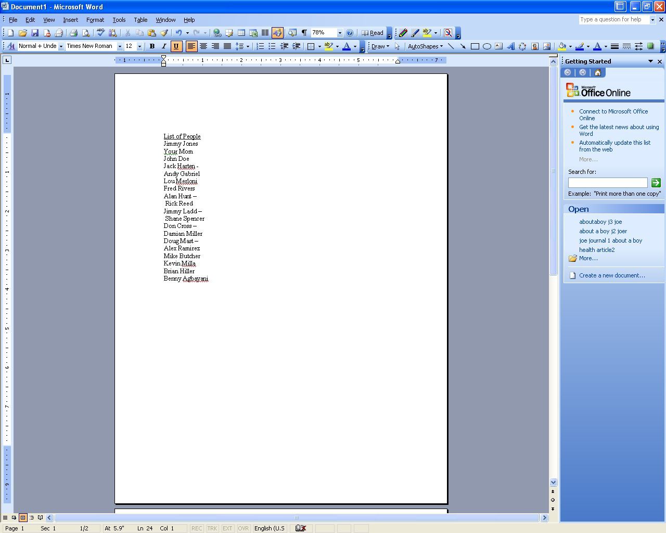The image size is (666, 533).
Task: Click Create a new document link
Action: [x=612, y=275]
